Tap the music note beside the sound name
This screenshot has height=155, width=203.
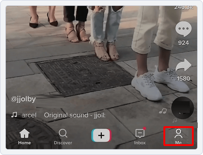click(x=14, y=115)
